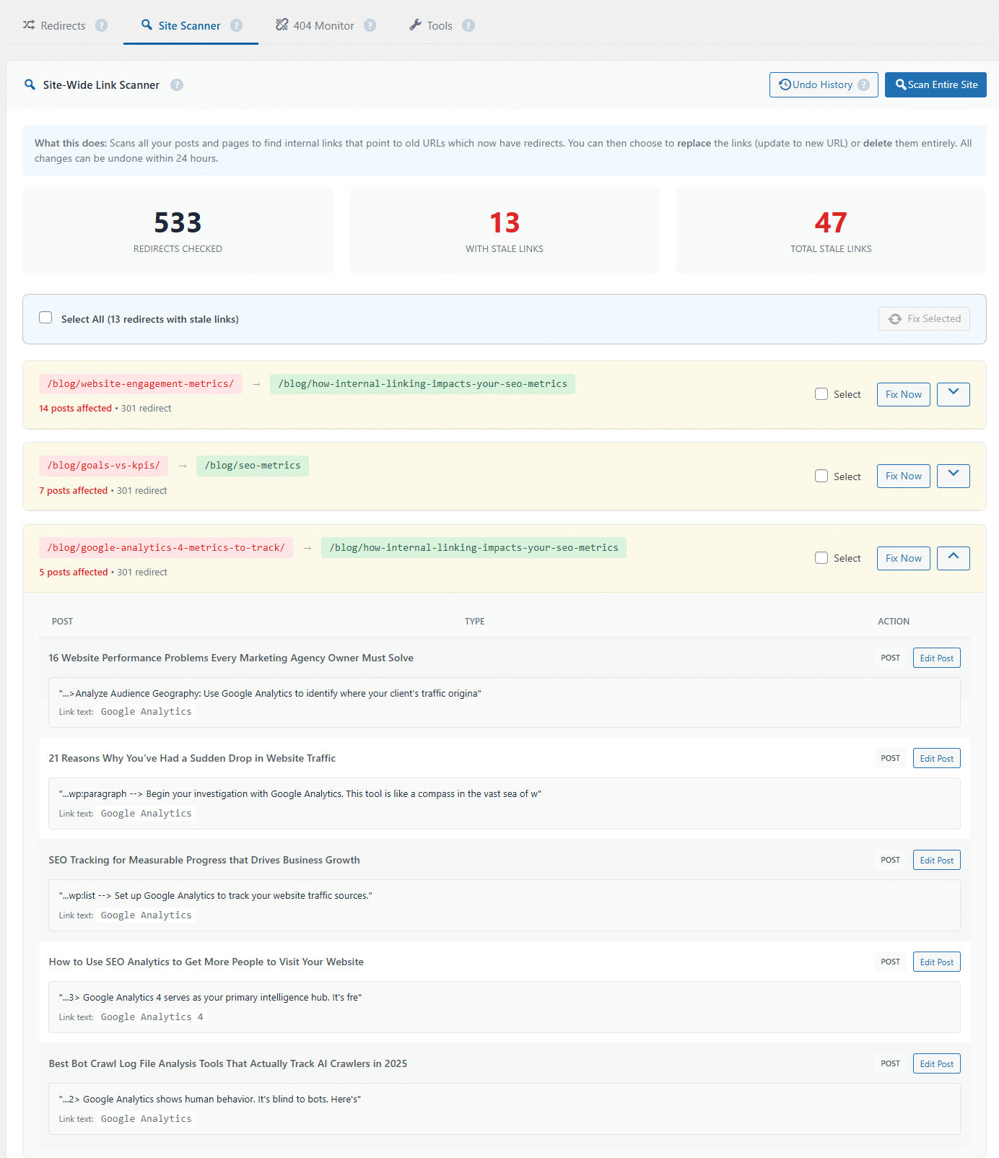This screenshot has width=999, height=1158.
Task: Click post title 'Best Bot Crawl Log File Analysis'
Action: click(x=228, y=1063)
